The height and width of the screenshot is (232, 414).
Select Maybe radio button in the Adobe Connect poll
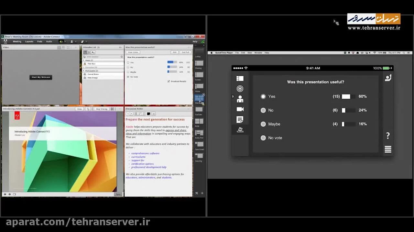[x=128, y=72]
